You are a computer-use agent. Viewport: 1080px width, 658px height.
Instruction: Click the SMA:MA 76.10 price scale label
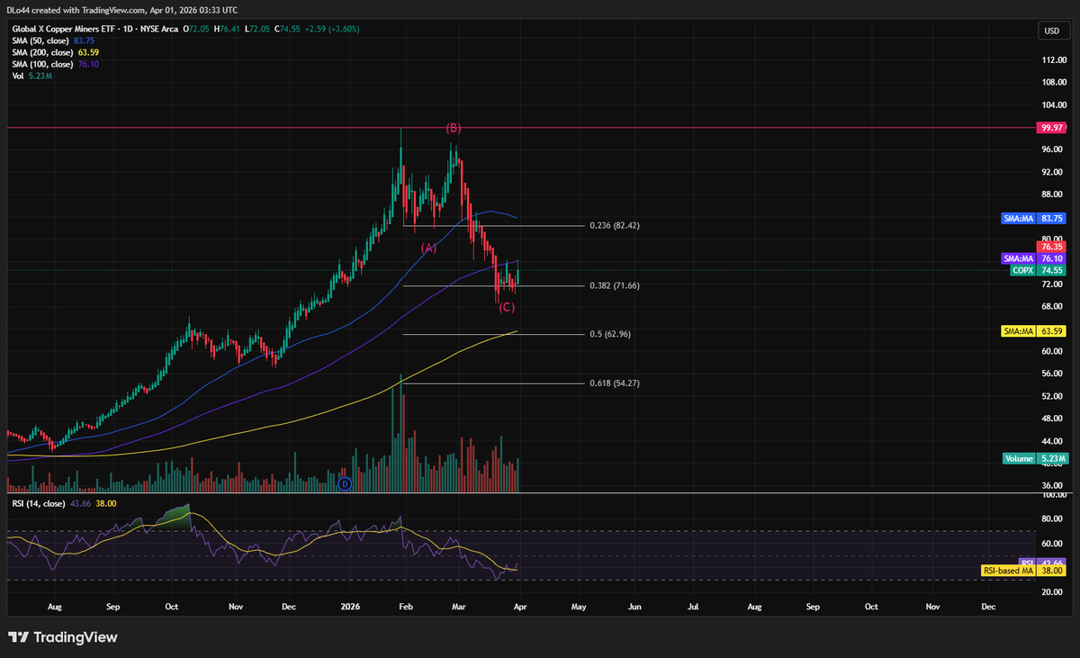tap(1034, 258)
